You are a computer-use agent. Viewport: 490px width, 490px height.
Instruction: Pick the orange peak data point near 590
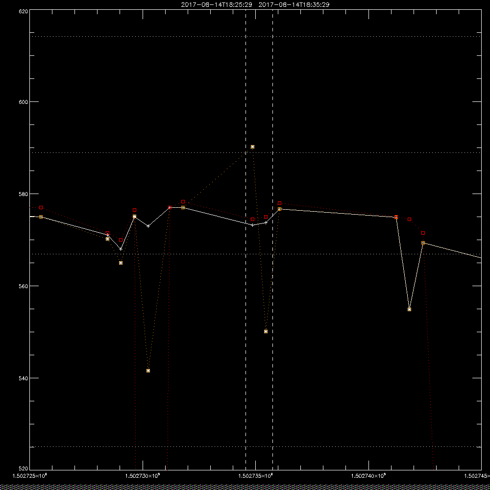pyautogui.click(x=252, y=147)
